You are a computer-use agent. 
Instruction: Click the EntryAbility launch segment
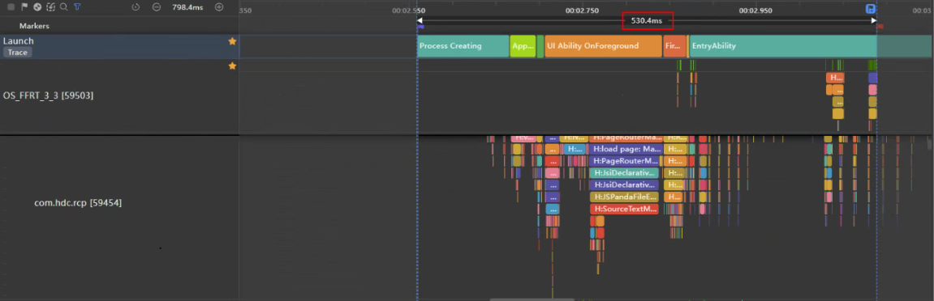tap(783, 46)
